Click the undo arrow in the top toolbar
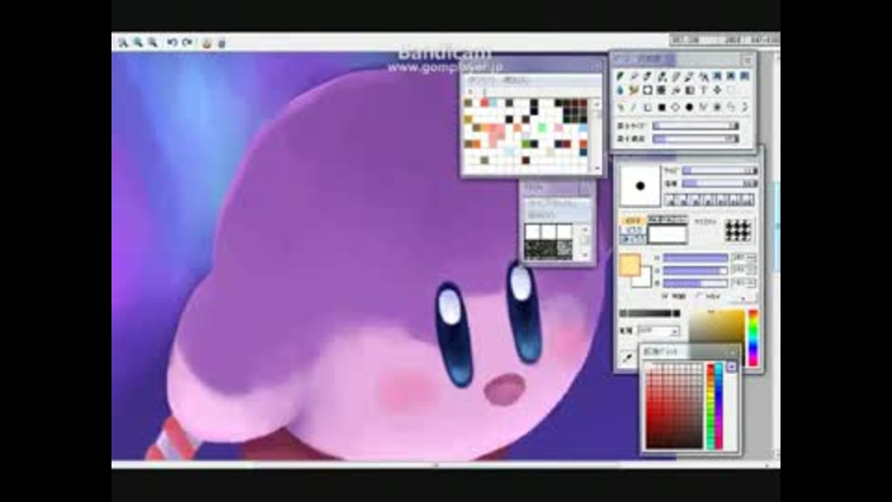Viewport: 892px width, 502px height. click(172, 43)
